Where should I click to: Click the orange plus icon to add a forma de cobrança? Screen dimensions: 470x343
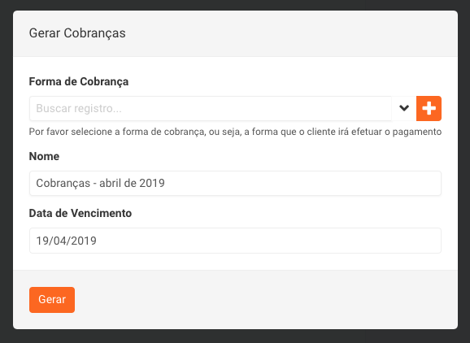(x=429, y=108)
